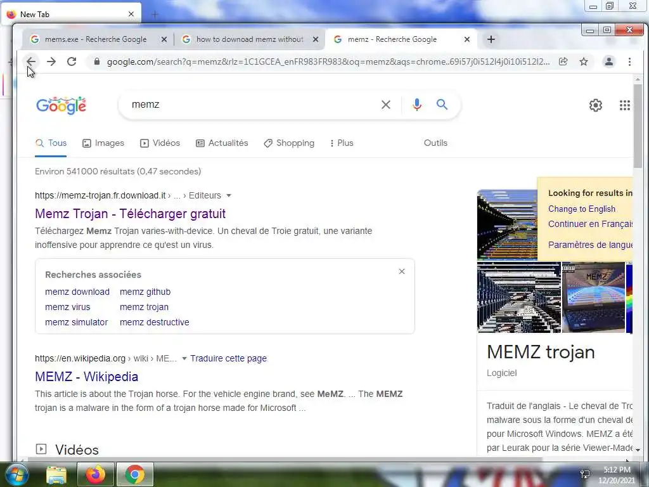Open the glitchy desktop thumbnail below the top image

(x=519, y=297)
